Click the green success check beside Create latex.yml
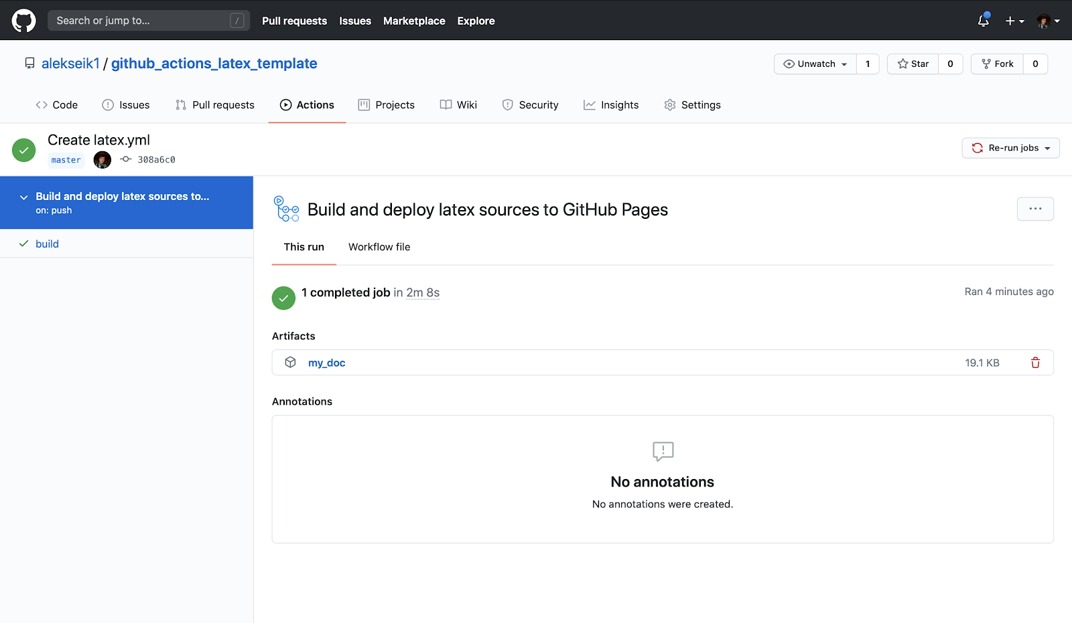The width and height of the screenshot is (1072, 623). click(24, 150)
